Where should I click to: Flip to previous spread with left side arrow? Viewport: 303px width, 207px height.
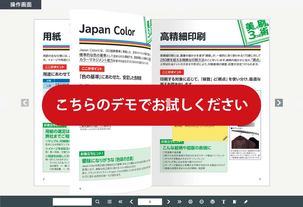[25, 103]
